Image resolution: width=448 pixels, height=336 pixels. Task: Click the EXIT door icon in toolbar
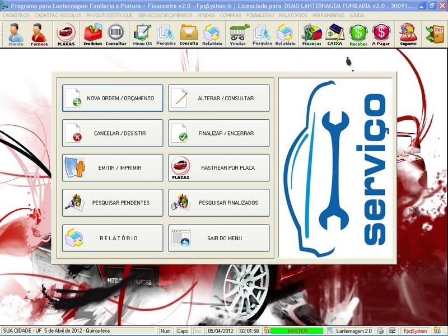[435, 34]
